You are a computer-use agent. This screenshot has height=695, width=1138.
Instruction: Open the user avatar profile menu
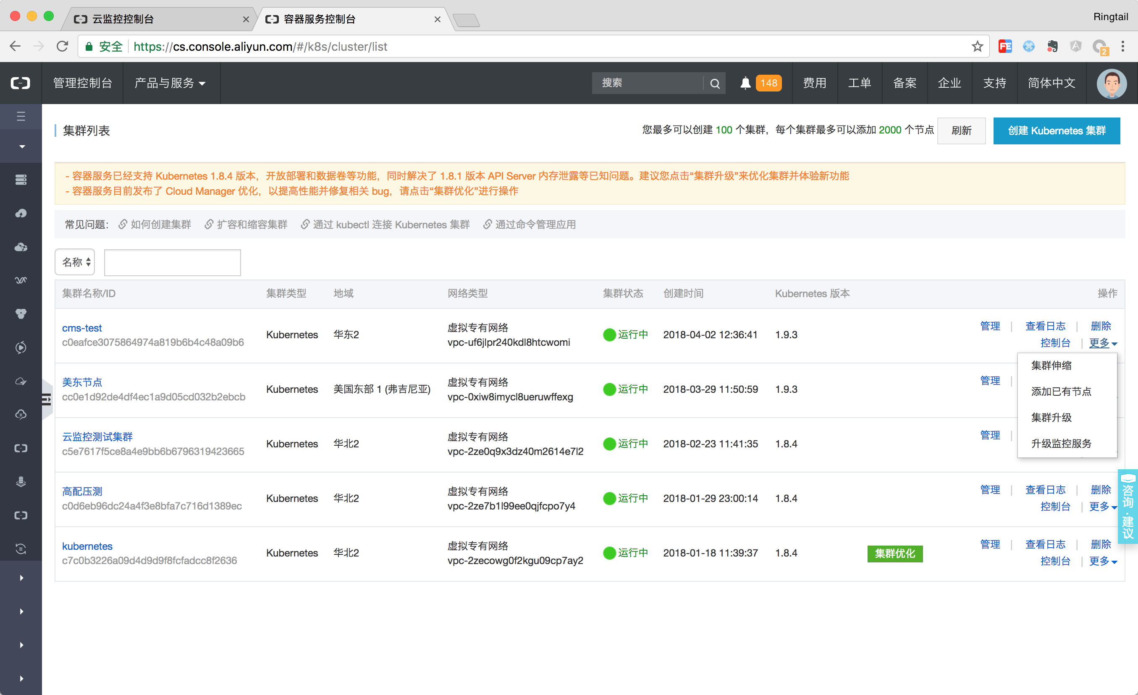[x=1111, y=84]
